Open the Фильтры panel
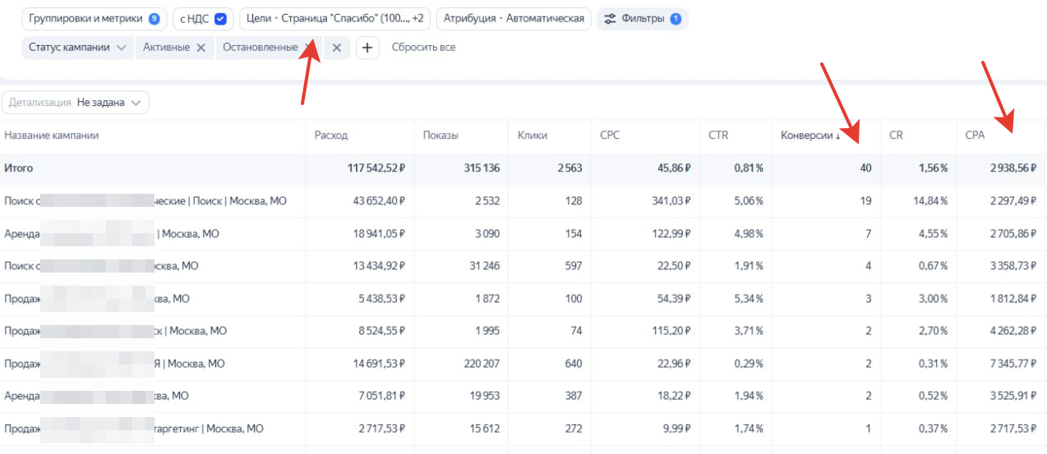This screenshot has height=454, width=1047. pos(643,18)
